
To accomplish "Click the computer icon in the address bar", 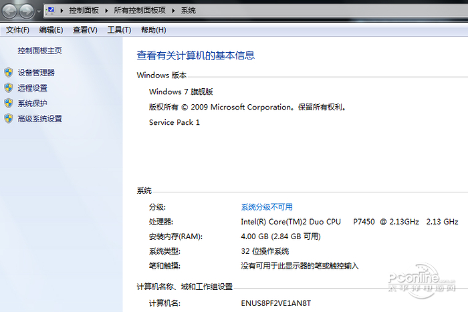I will tap(51, 11).
